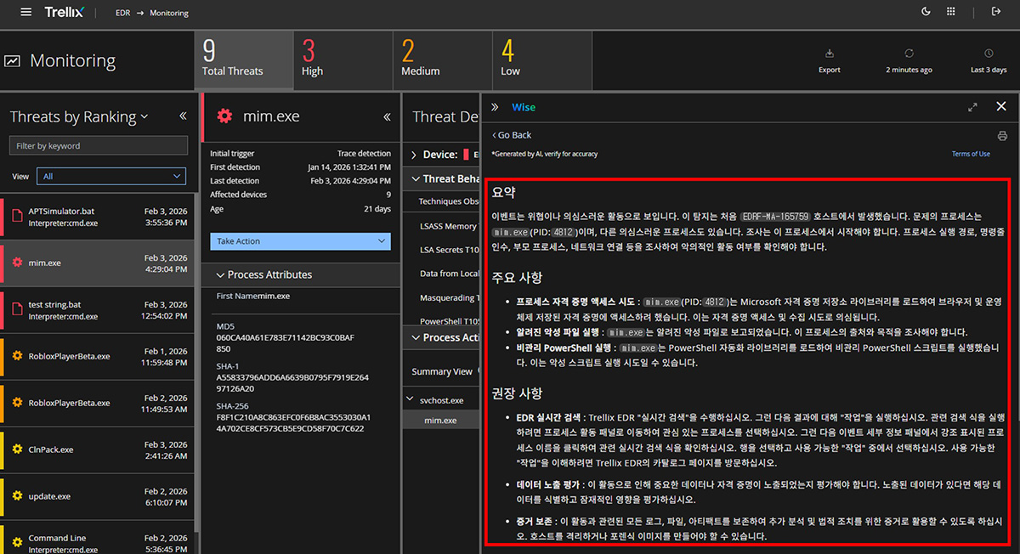Viewport: 1020px width, 554px height.
Task: Filter by Medium severity threats
Action: 442,60
